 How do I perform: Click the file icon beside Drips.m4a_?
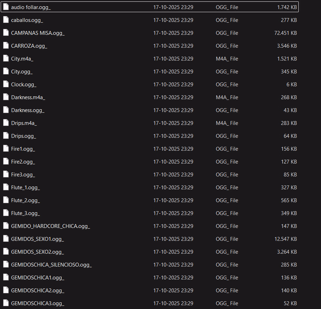click(6, 123)
